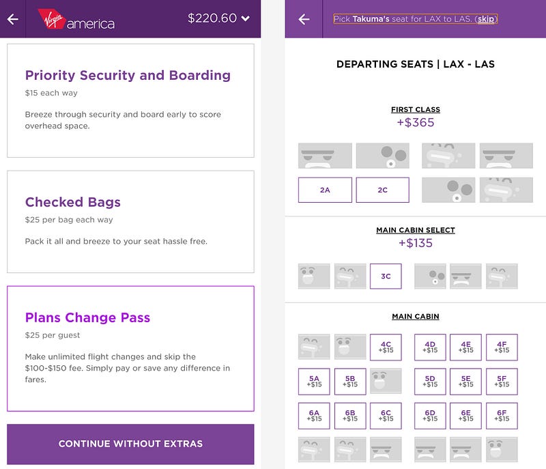
Task: Select the Checked Bags extra card
Action: click(130, 222)
